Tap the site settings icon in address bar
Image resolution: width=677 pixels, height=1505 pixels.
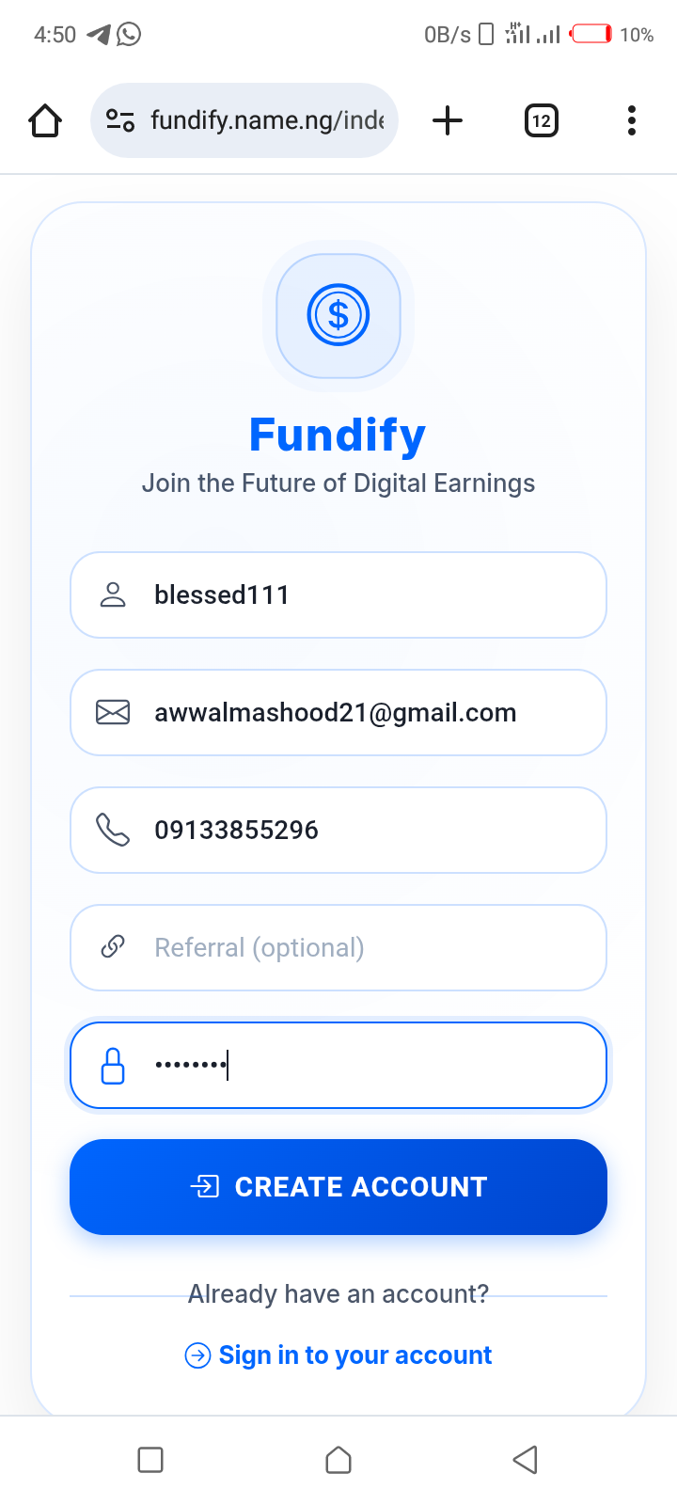click(119, 120)
